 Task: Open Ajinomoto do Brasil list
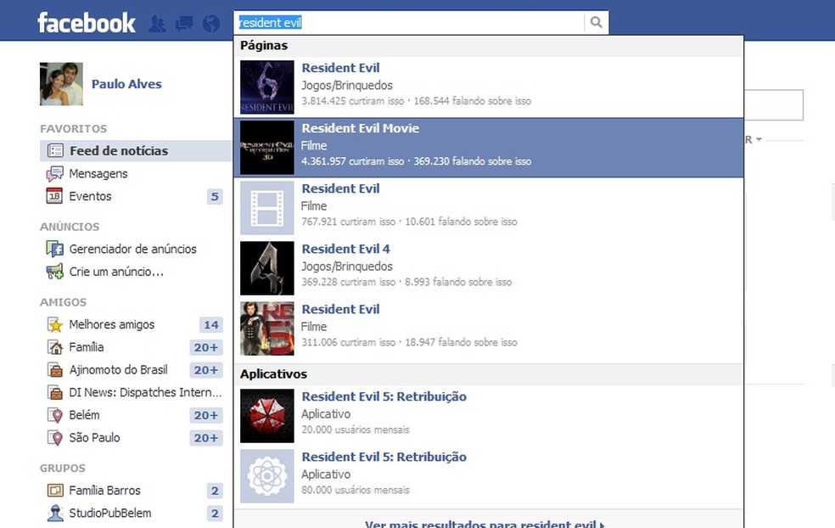coord(118,370)
